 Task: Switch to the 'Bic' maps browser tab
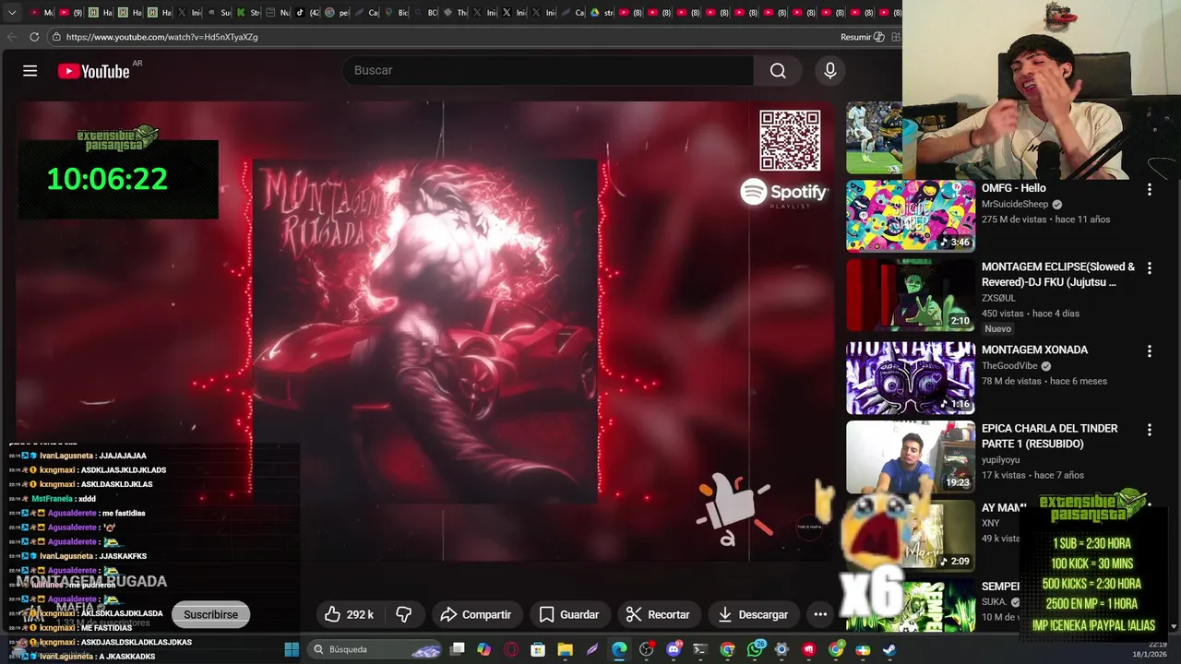[x=396, y=13]
